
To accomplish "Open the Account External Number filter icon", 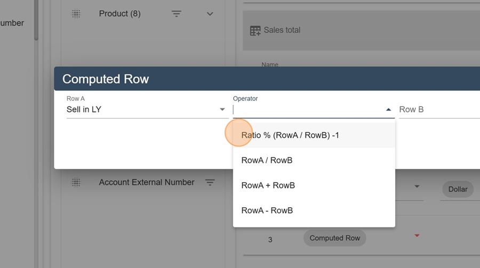I will [210, 182].
